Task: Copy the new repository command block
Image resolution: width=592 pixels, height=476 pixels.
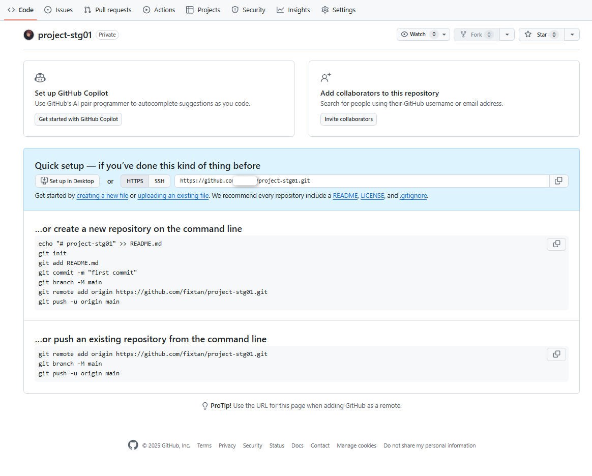Action: coord(556,244)
